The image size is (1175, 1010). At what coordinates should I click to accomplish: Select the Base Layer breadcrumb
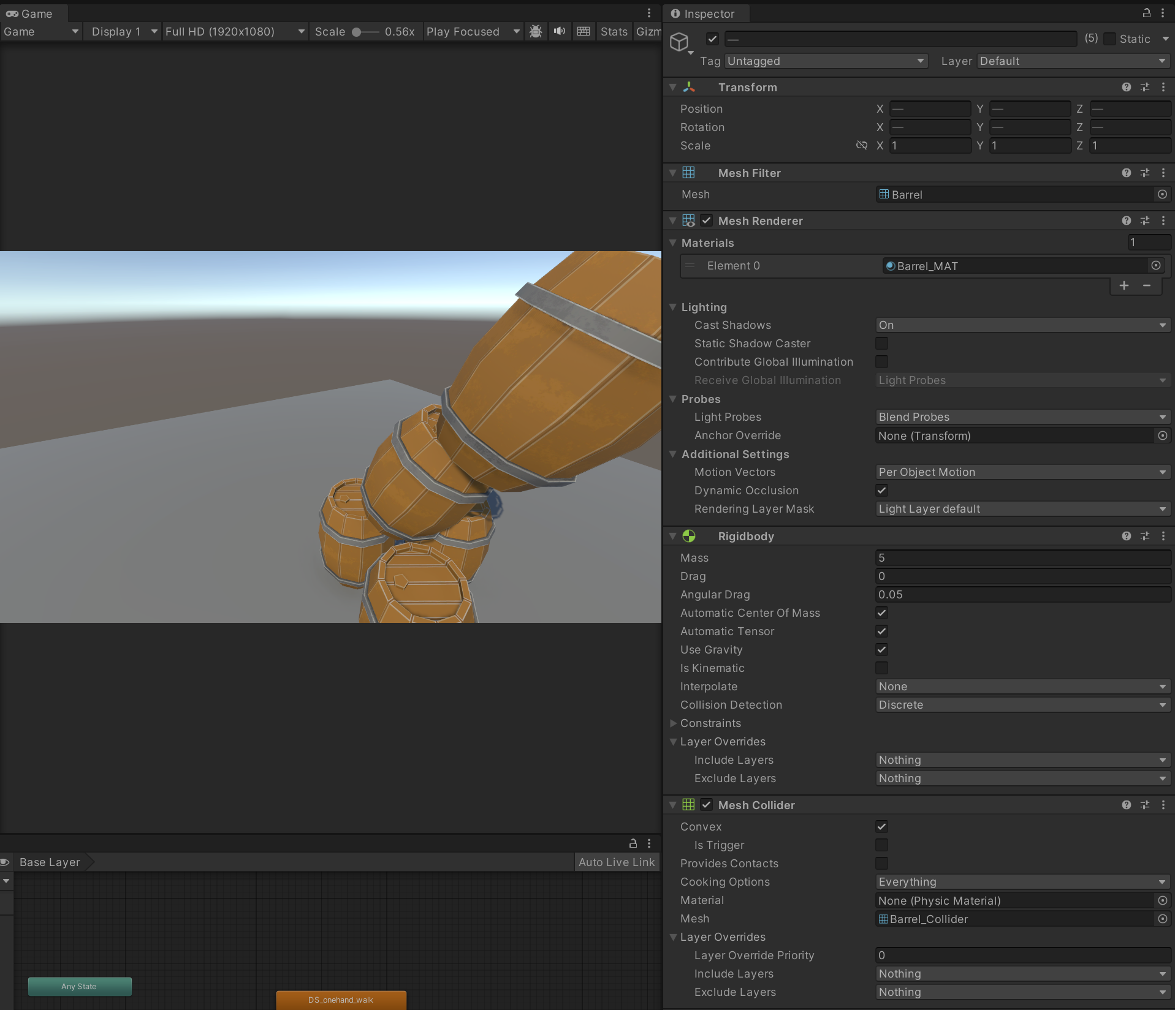50,862
